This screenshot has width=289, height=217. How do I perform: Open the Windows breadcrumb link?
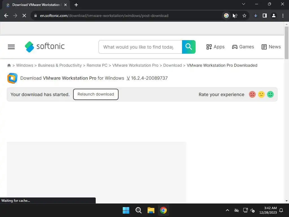pos(25,65)
